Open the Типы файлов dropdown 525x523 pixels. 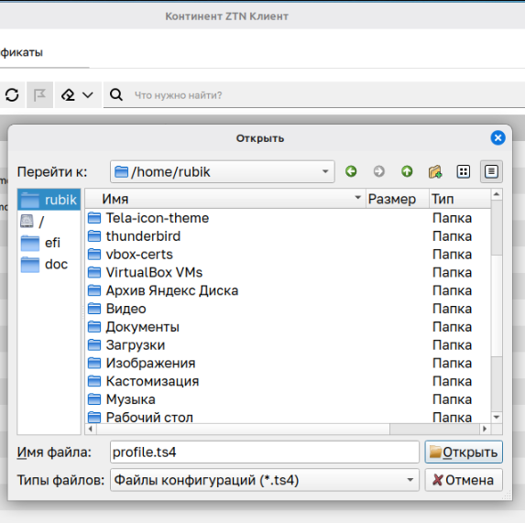coord(265,480)
